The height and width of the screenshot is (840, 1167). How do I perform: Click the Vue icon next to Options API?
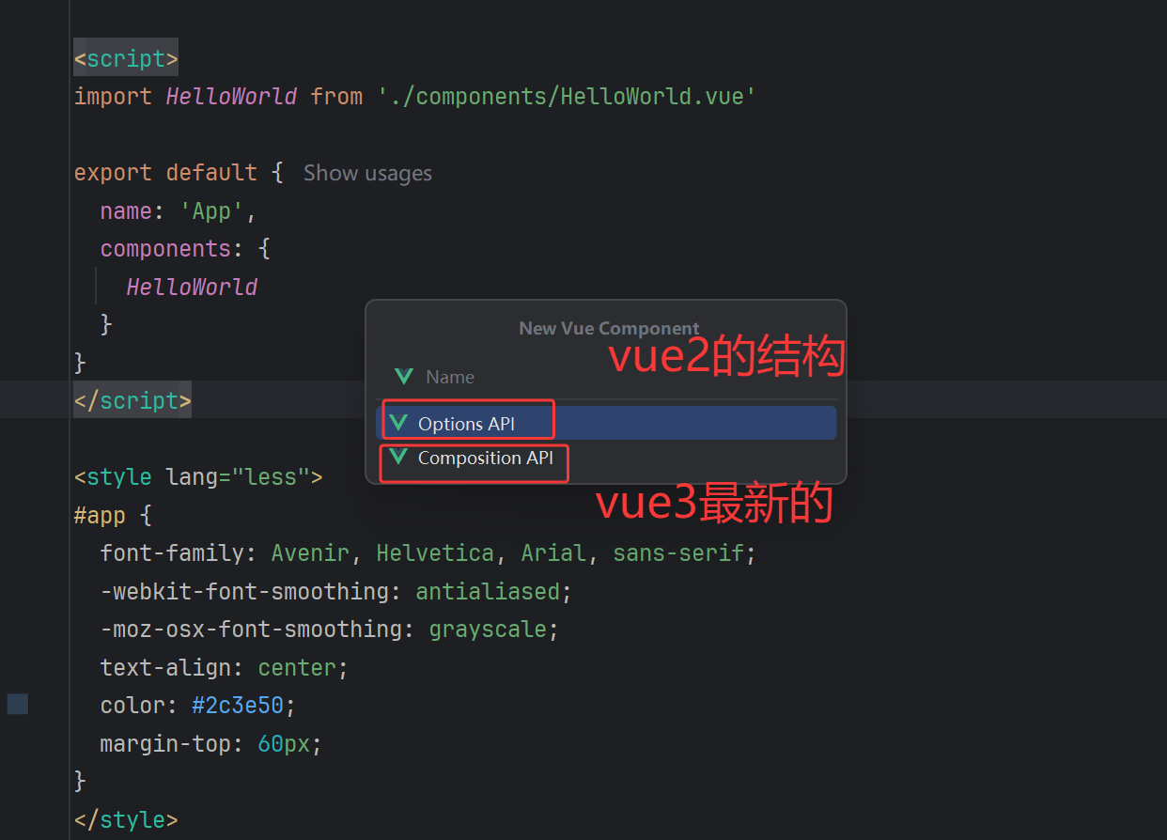399,422
